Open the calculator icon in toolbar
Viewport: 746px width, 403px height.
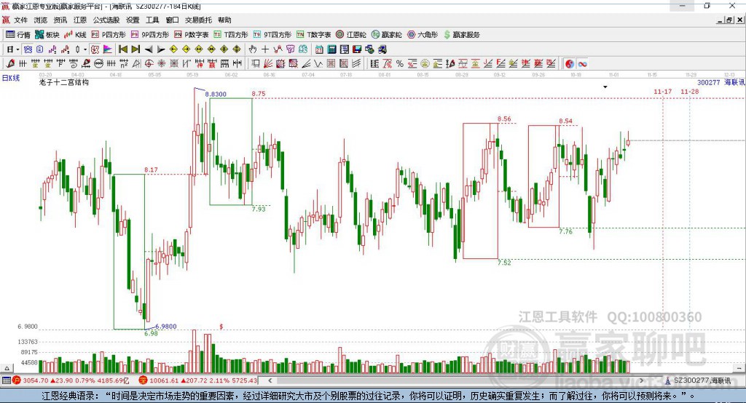tap(331, 49)
